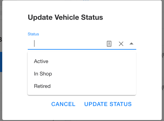Clear the Status field with the X icon
This screenshot has width=164, height=121.
tap(121, 44)
